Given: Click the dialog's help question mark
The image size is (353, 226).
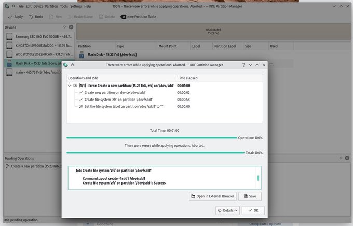Looking at the screenshot, I should pyautogui.click(x=243, y=65).
